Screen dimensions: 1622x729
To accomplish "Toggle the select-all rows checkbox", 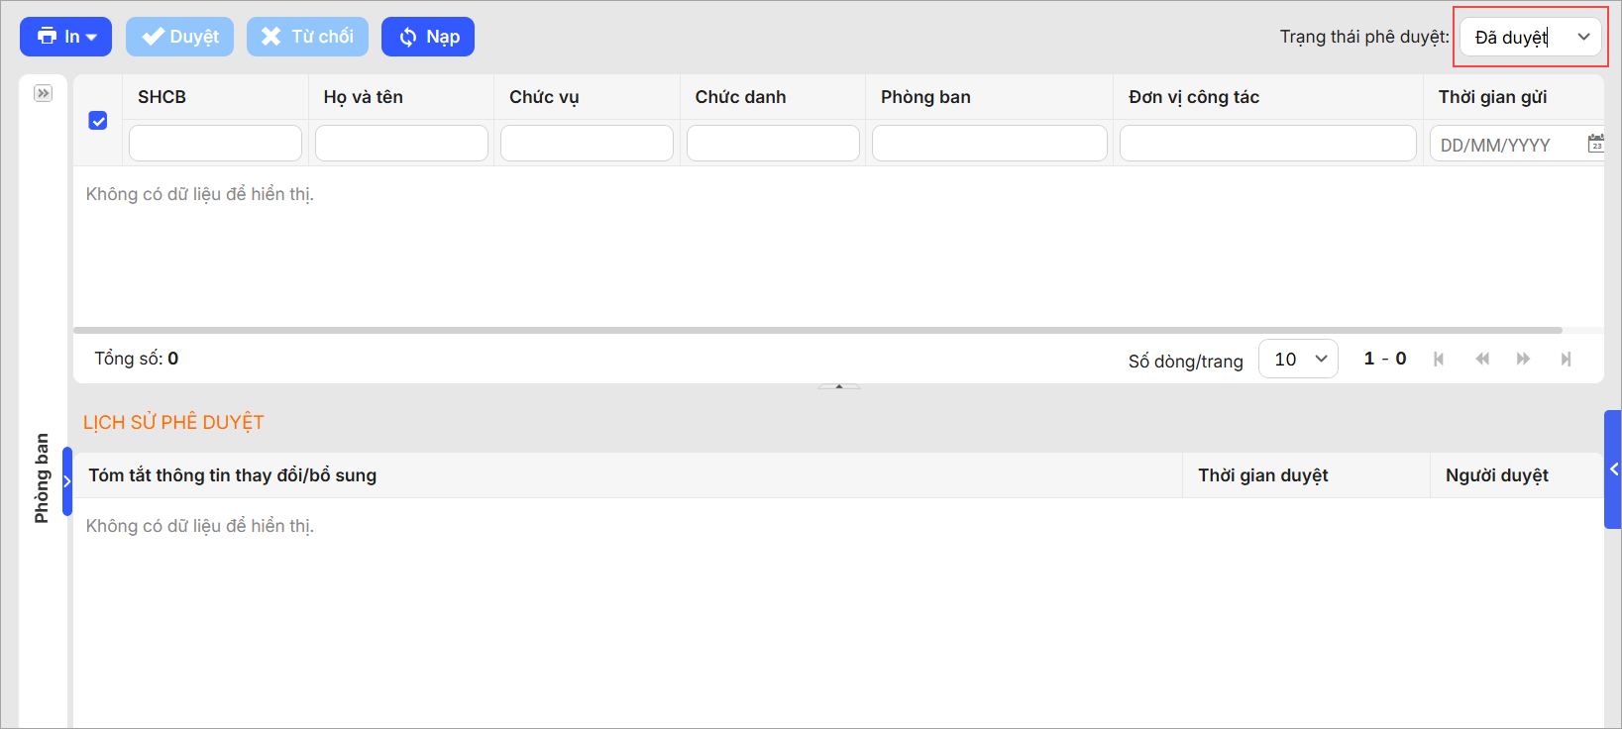I will [x=98, y=121].
